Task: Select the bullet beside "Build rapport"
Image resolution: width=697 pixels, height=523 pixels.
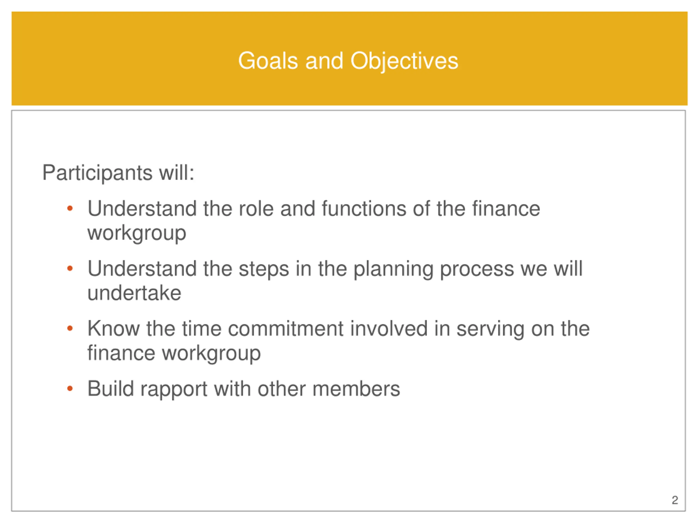Action: [x=70, y=388]
